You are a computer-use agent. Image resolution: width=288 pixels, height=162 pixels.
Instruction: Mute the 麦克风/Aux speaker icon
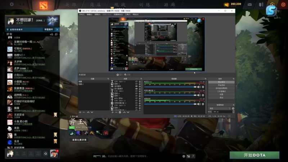(199, 87)
